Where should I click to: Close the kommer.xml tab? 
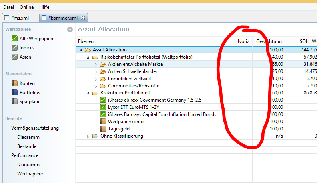coord(83,18)
